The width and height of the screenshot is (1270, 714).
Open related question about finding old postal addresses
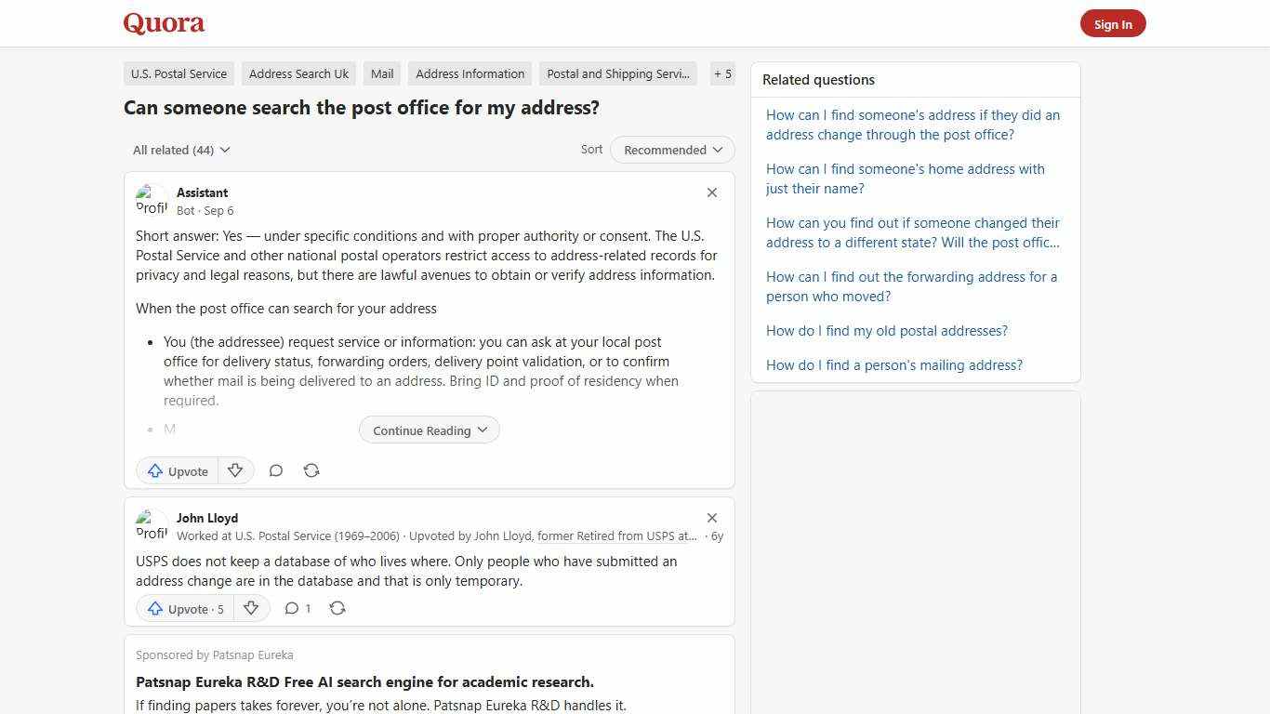886,330
